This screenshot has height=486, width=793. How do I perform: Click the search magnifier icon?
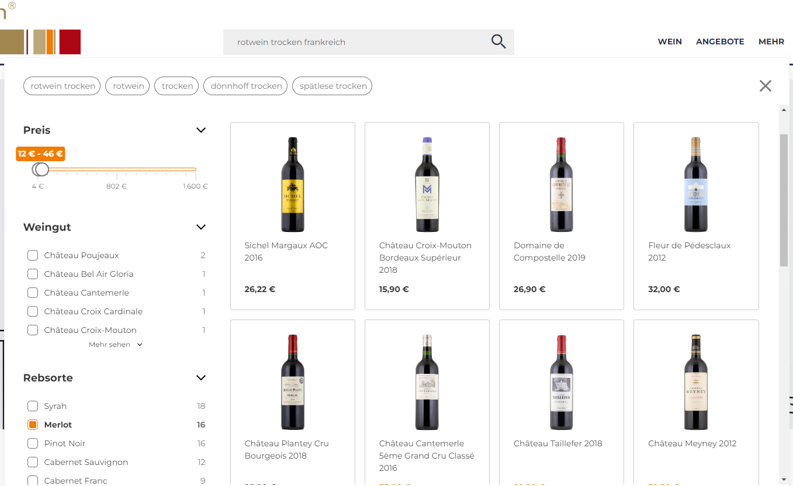point(498,42)
